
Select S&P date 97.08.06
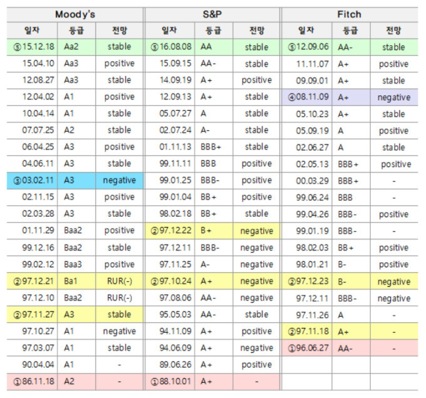click(175, 298)
